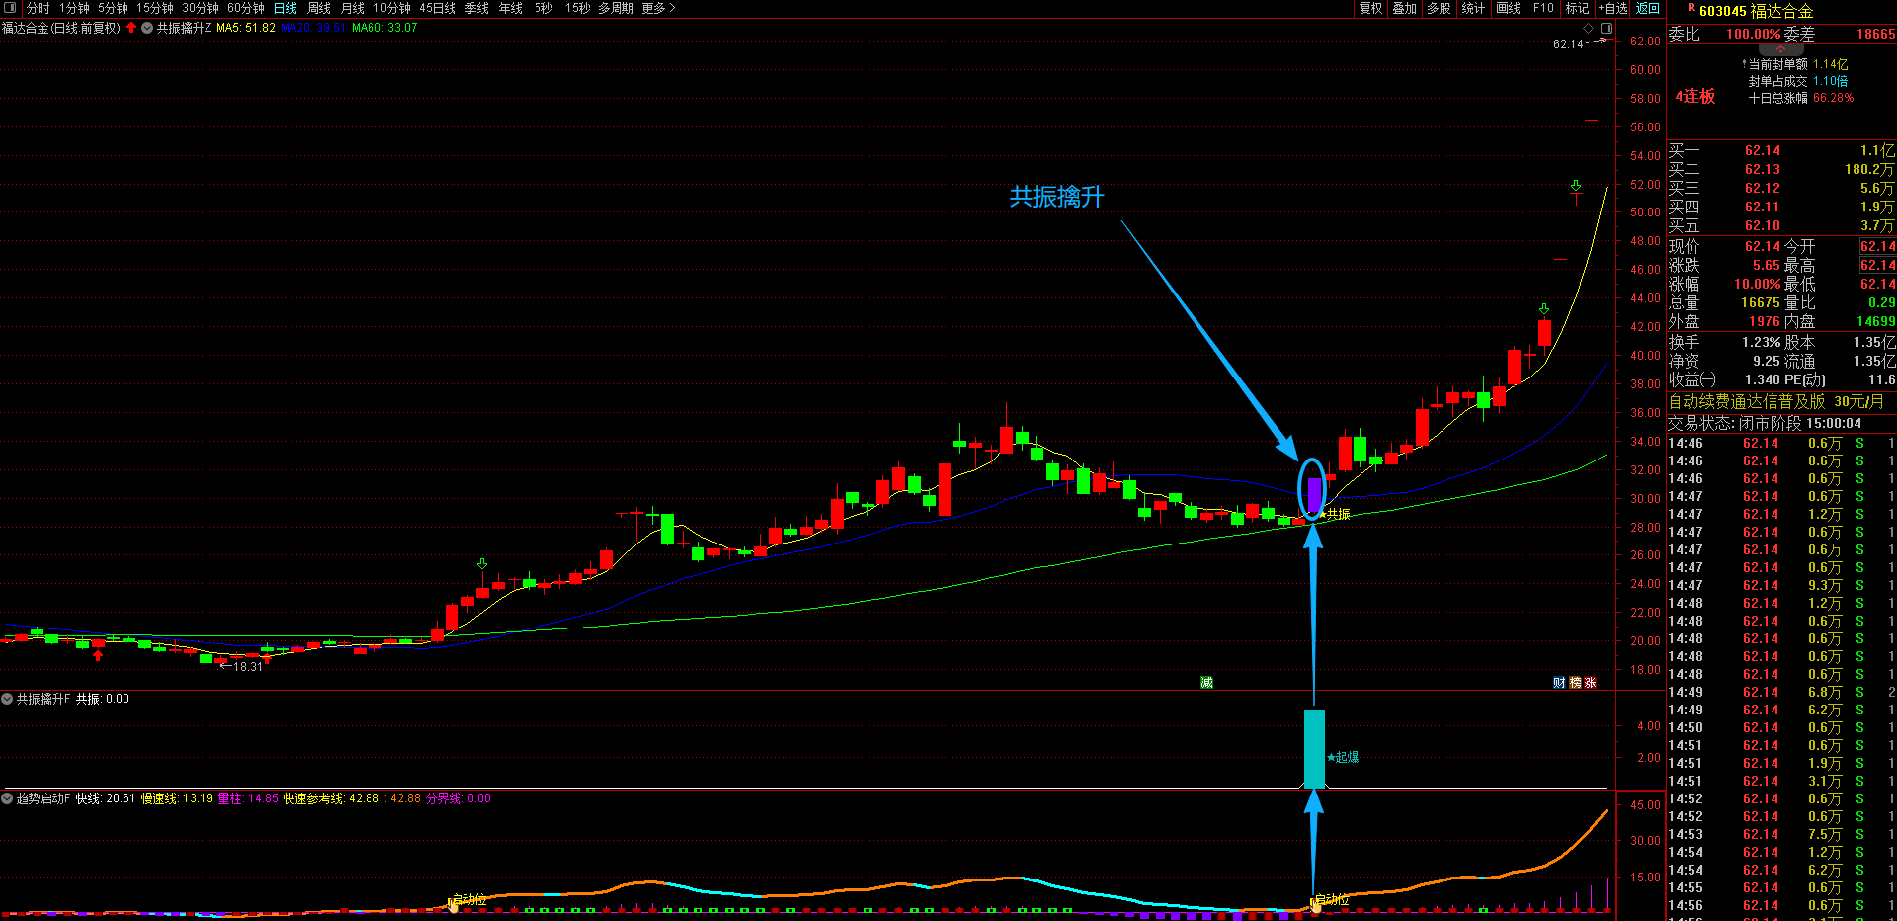This screenshot has width=1897, height=921.
Task: Click the red up arrow beside 福达合金 title
Action: (x=131, y=28)
